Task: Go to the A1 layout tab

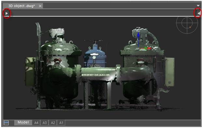Action: [x=61, y=122]
